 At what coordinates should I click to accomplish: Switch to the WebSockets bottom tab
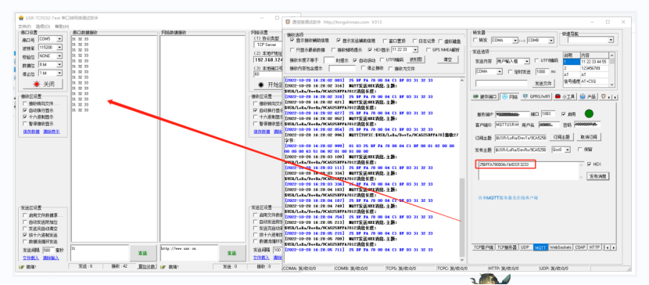561,247
